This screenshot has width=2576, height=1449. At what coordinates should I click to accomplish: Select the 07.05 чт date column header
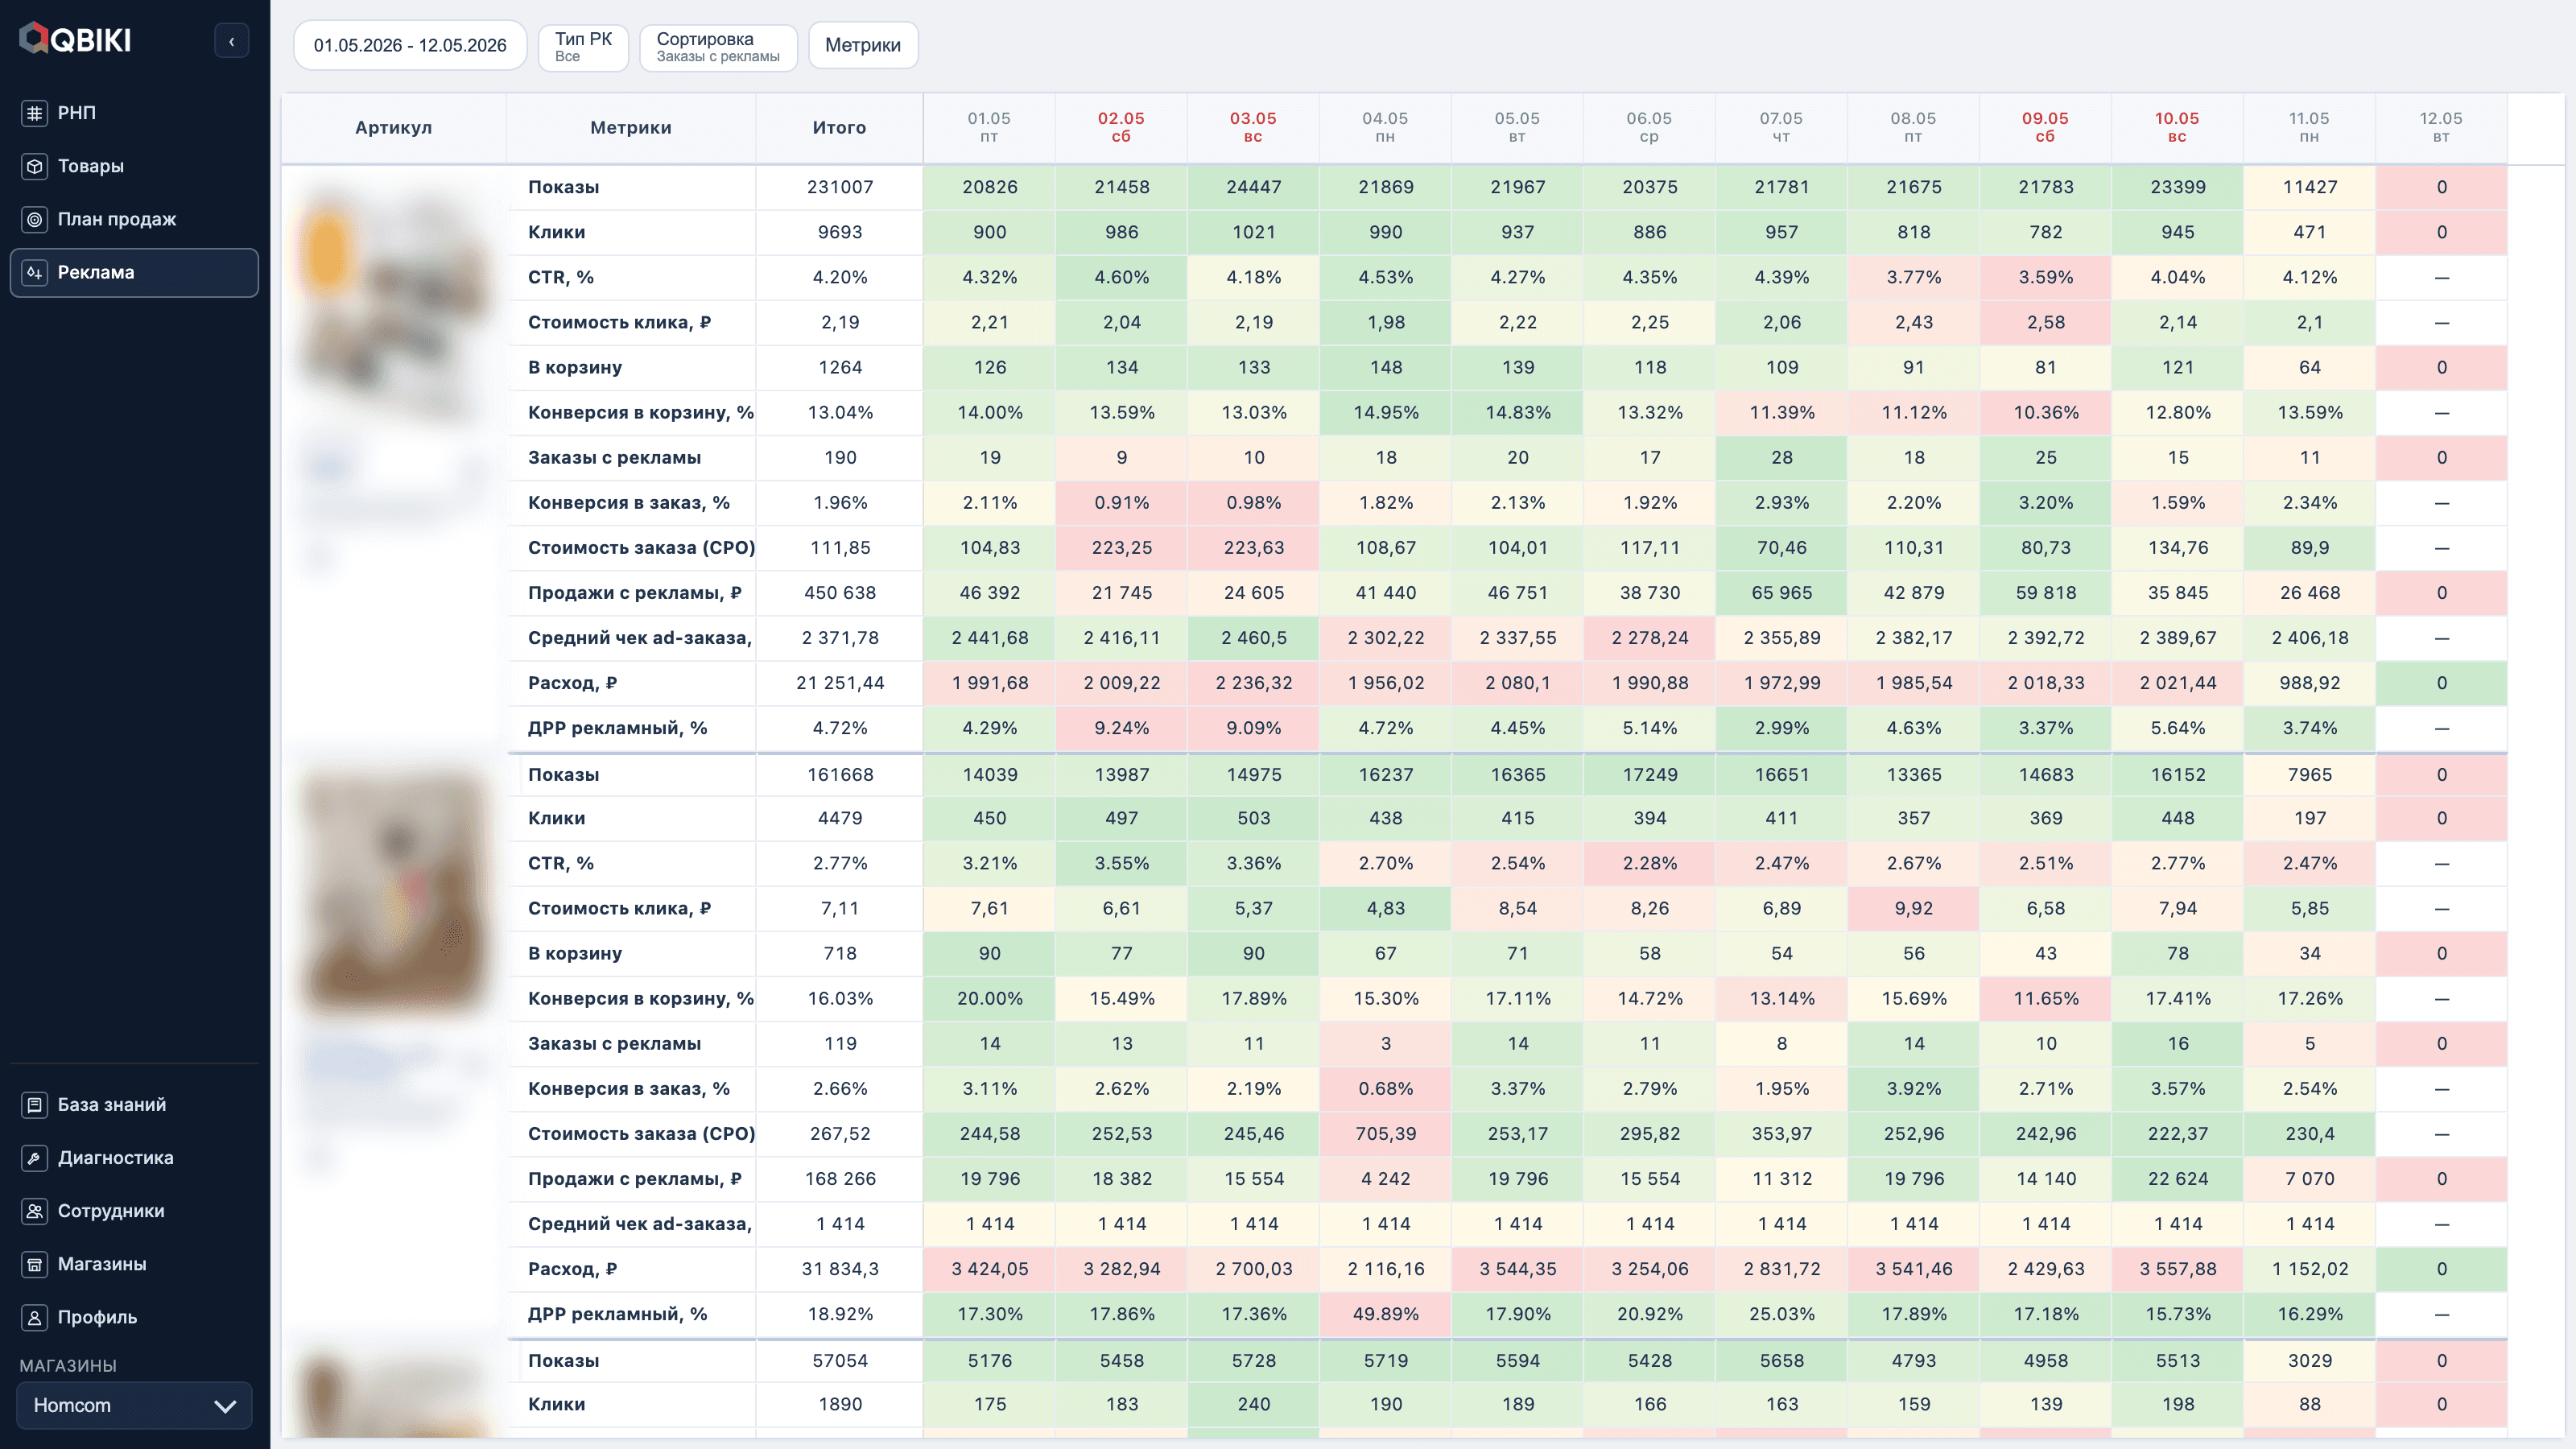[1781, 127]
